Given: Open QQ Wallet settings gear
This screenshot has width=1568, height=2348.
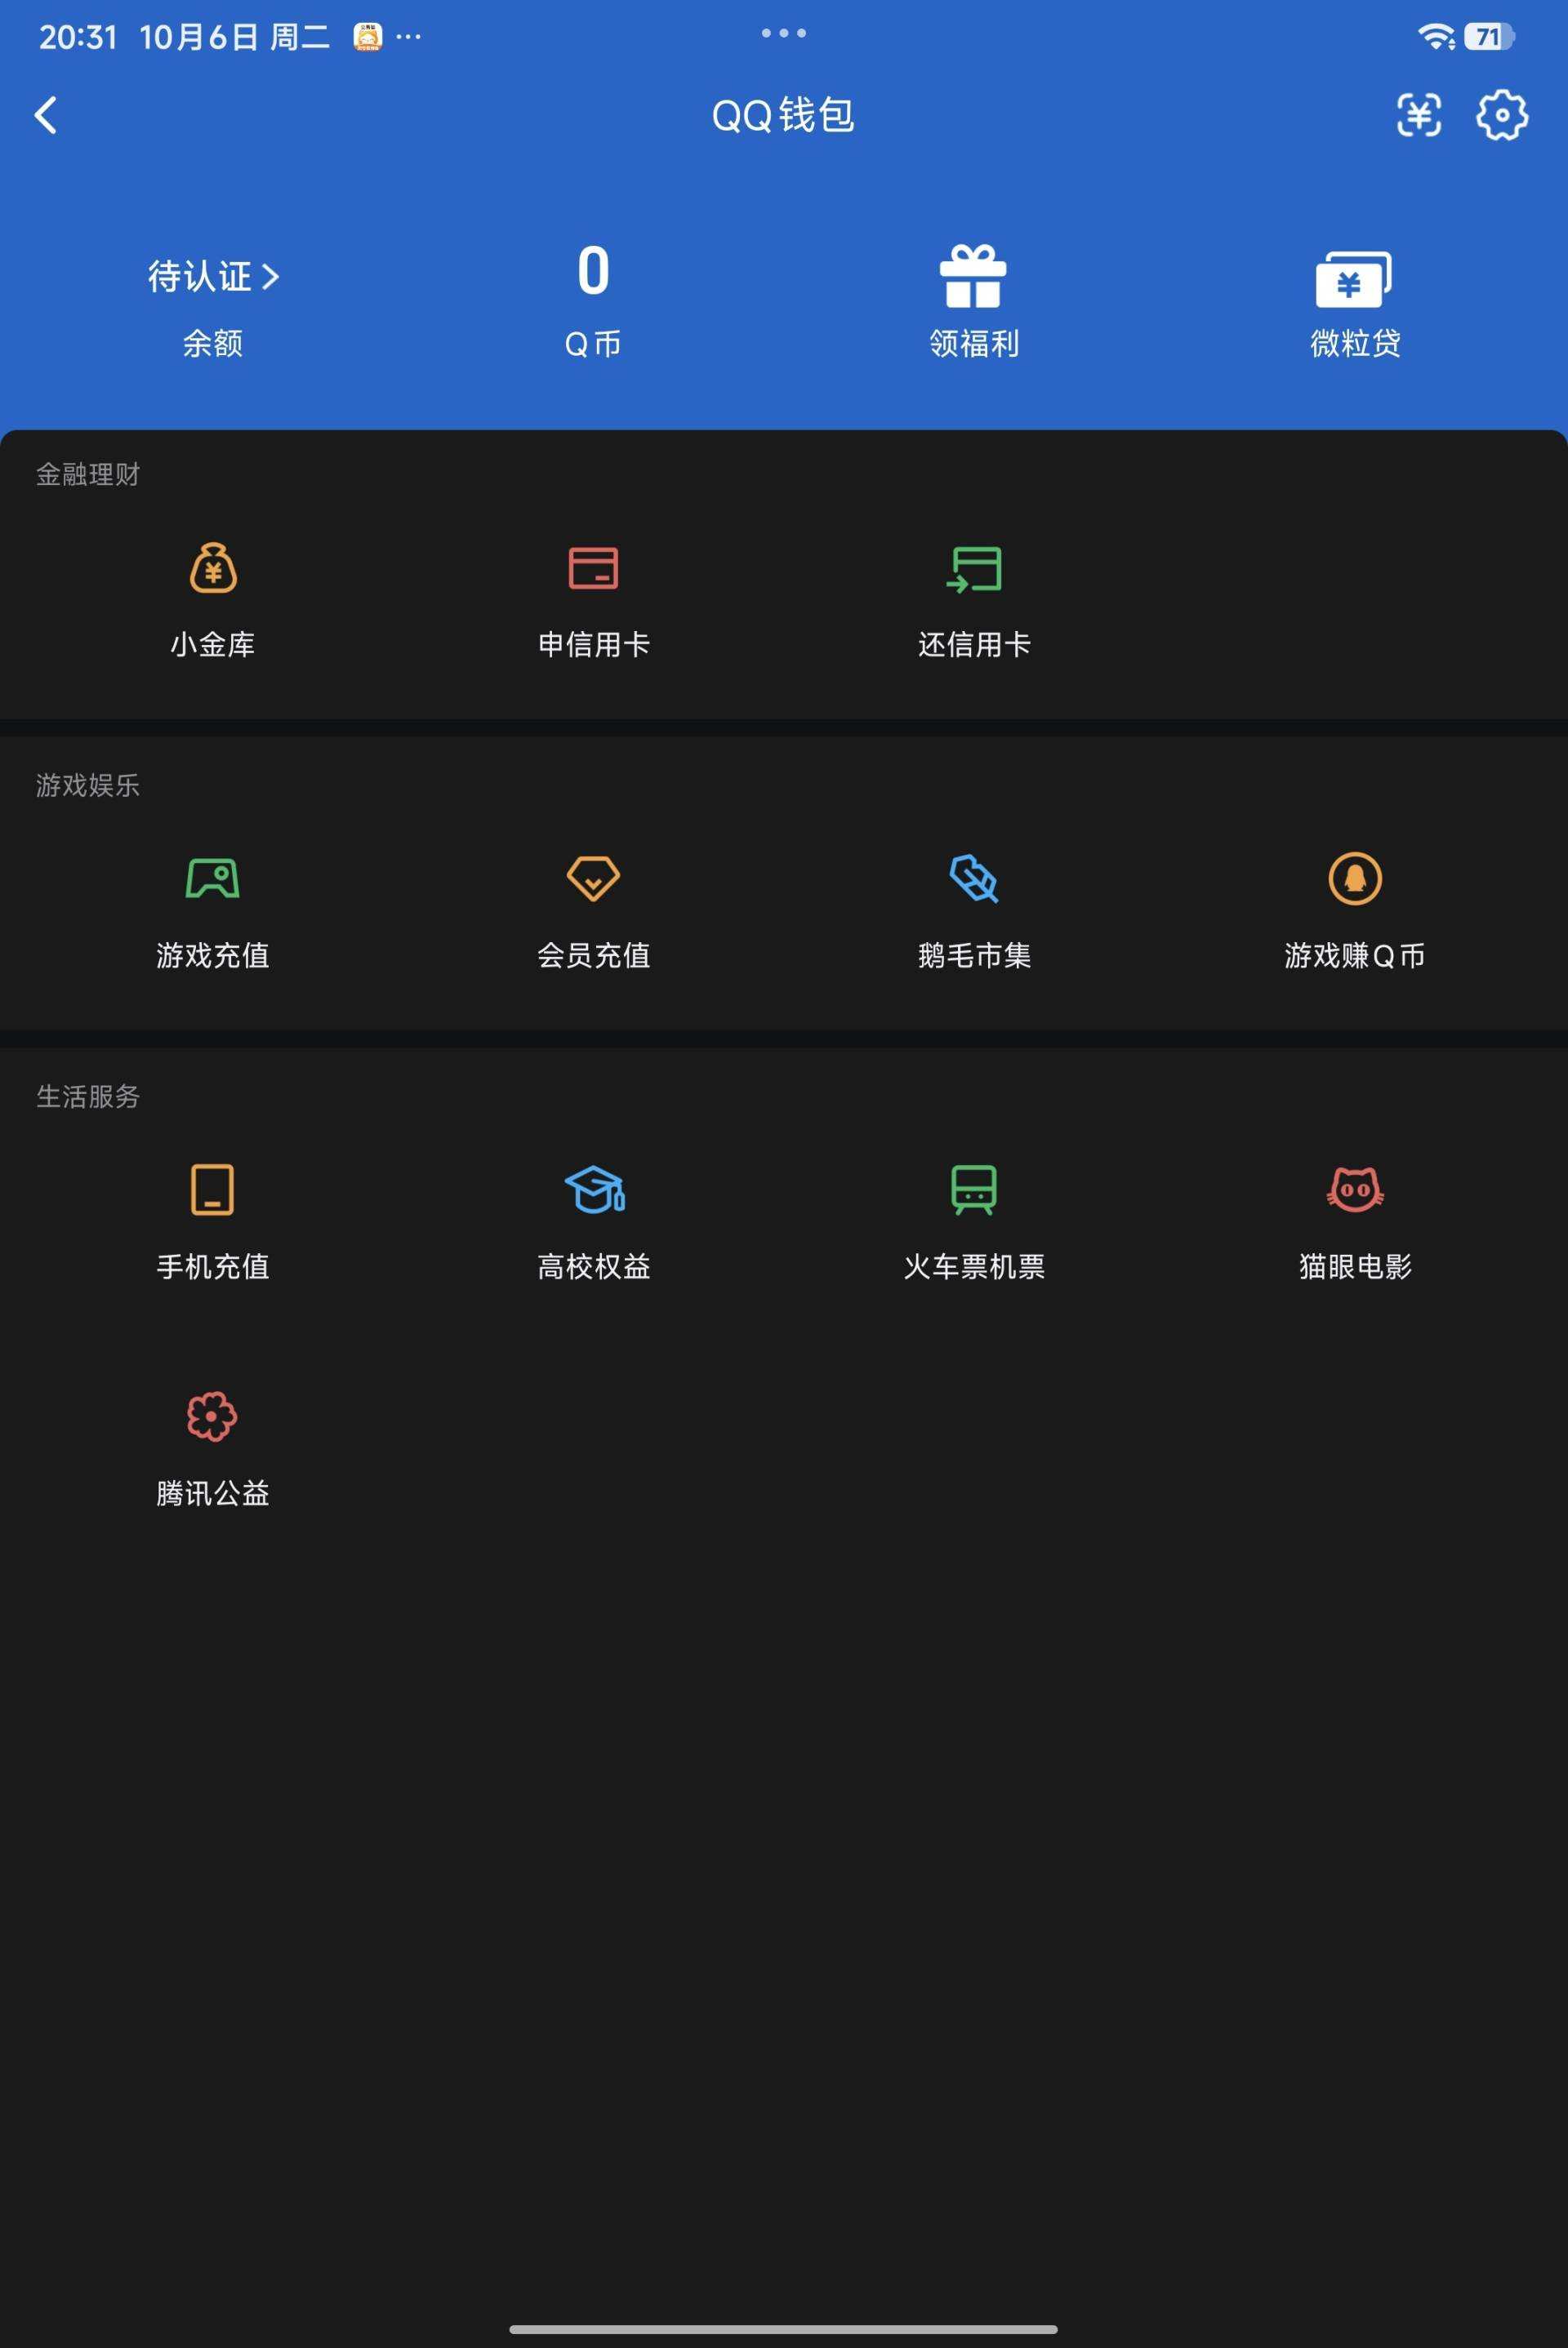Looking at the screenshot, I should pos(1501,115).
